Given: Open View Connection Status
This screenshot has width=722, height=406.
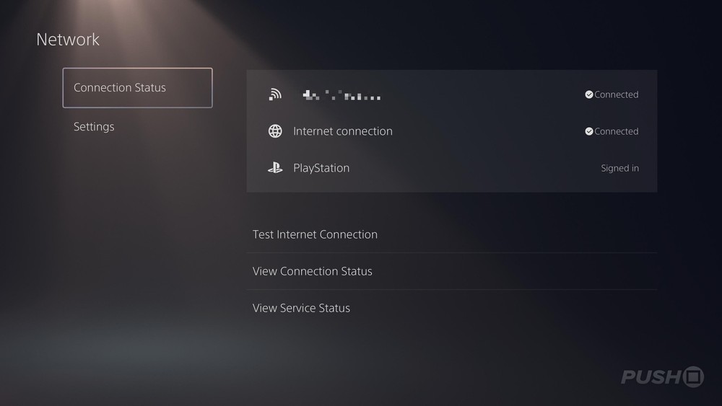Looking at the screenshot, I should (313, 271).
